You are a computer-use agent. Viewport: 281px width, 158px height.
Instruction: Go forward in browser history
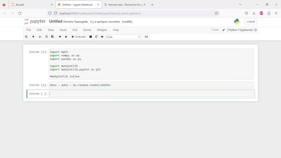12,13
